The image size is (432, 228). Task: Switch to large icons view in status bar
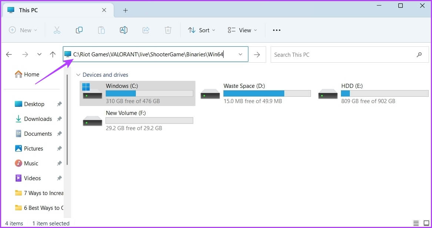[x=426, y=223]
